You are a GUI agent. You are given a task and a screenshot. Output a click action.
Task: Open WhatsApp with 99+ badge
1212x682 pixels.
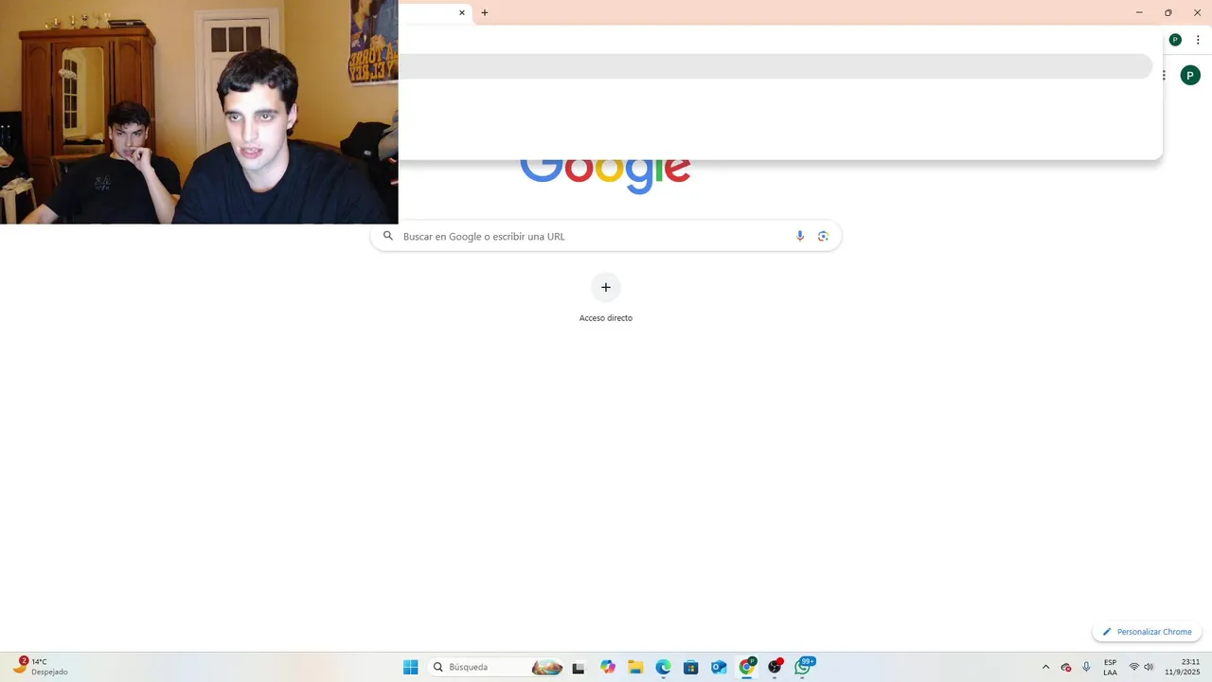pos(803,666)
